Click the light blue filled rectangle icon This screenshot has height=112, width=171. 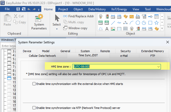tap(119, 29)
